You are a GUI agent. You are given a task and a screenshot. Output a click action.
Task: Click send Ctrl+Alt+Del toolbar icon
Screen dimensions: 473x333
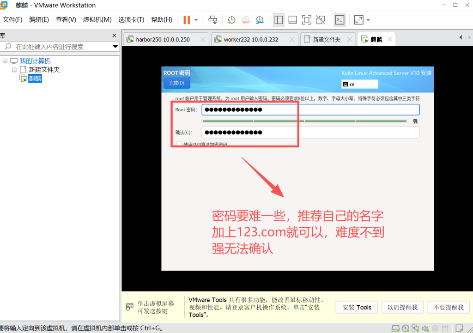tap(212, 20)
